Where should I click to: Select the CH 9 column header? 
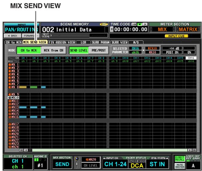point(114,58)
